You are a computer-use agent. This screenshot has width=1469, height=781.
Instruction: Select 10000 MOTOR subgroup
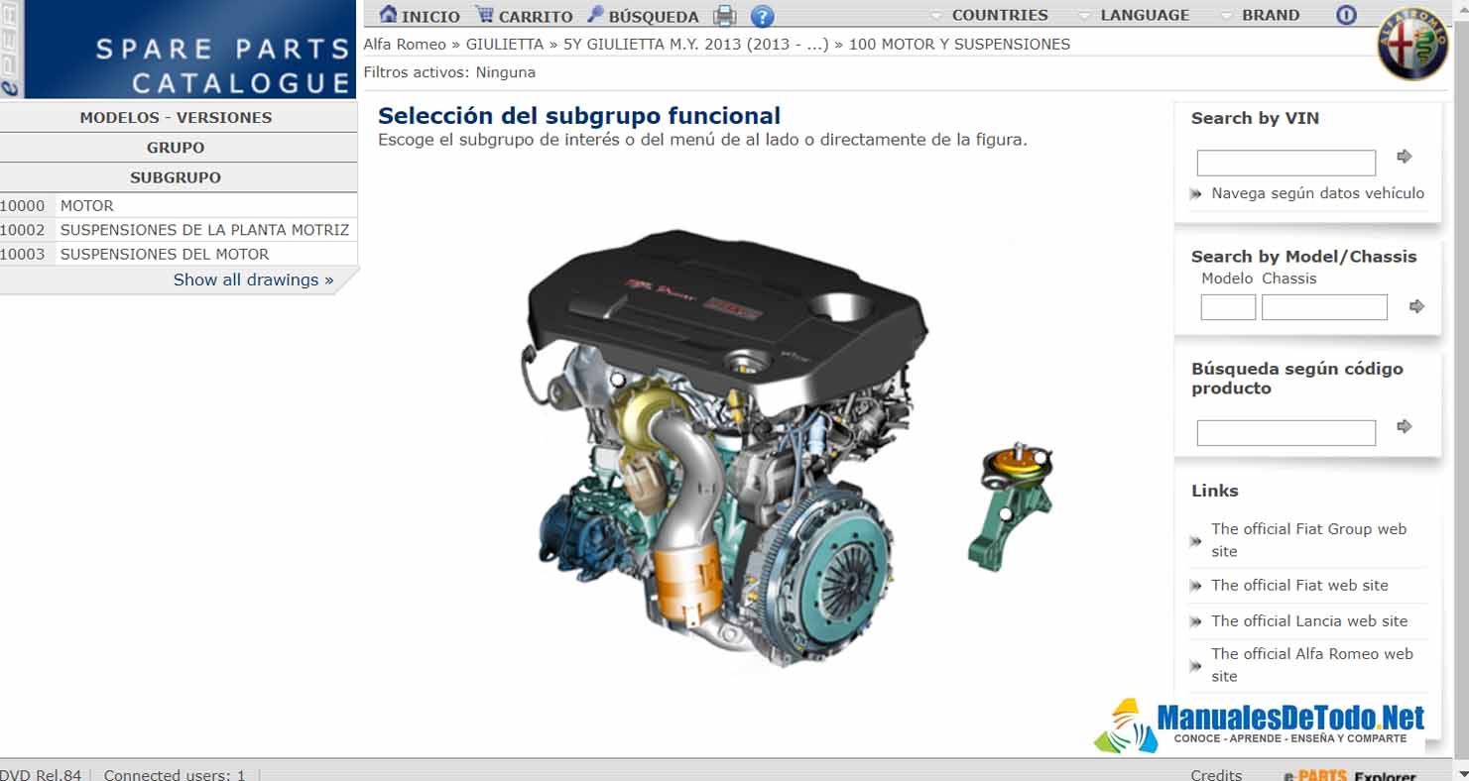(x=178, y=206)
